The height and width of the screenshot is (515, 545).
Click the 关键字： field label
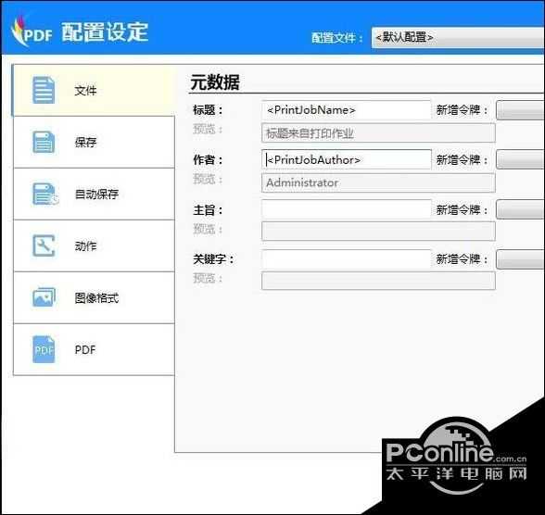coord(213,259)
